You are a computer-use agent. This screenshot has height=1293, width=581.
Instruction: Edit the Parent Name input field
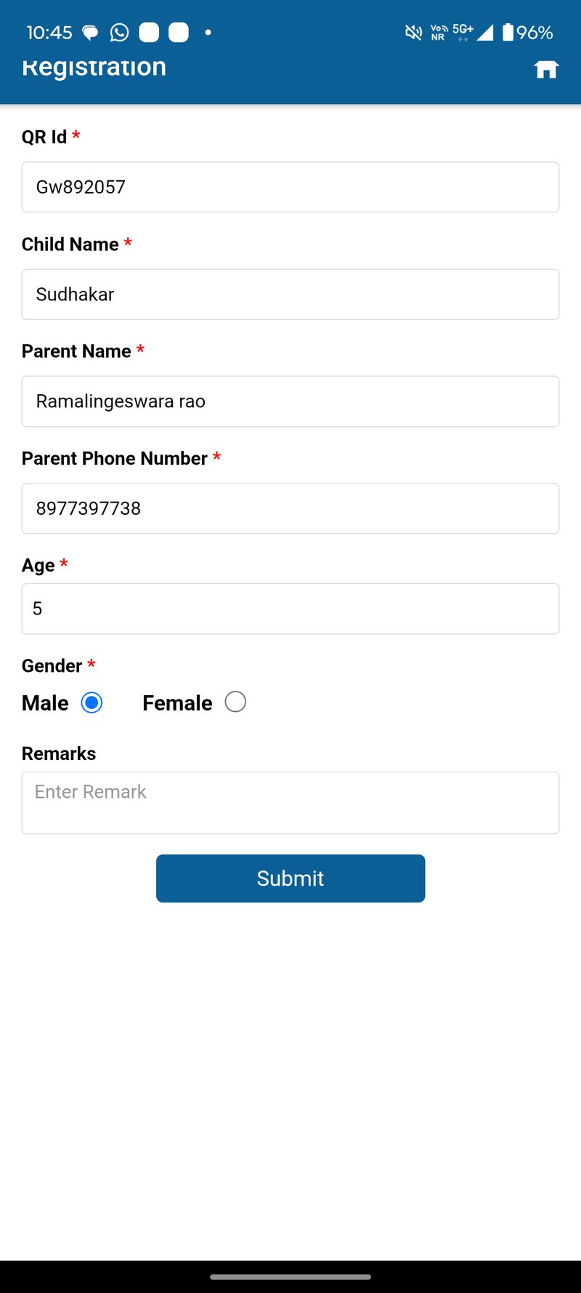coord(290,401)
